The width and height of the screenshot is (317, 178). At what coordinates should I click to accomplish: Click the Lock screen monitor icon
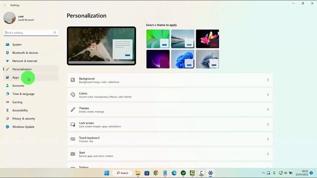(x=73, y=124)
